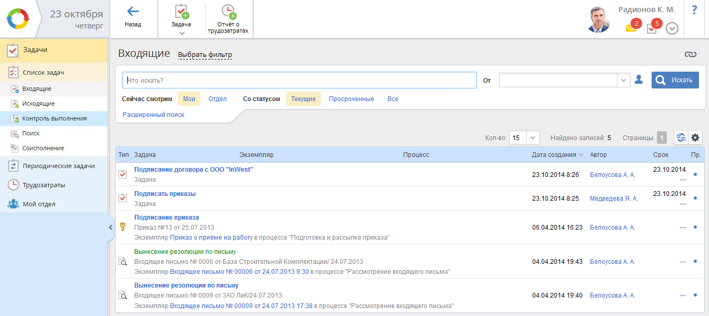Viewport: 709px width, 316px height.
Task: Open task 'Подписание договора с ООО InWest'
Action: 193,170
